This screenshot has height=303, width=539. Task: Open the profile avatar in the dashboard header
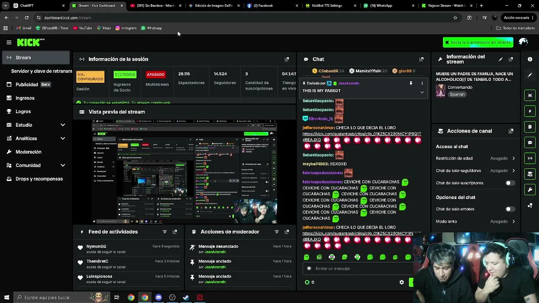[523, 42]
